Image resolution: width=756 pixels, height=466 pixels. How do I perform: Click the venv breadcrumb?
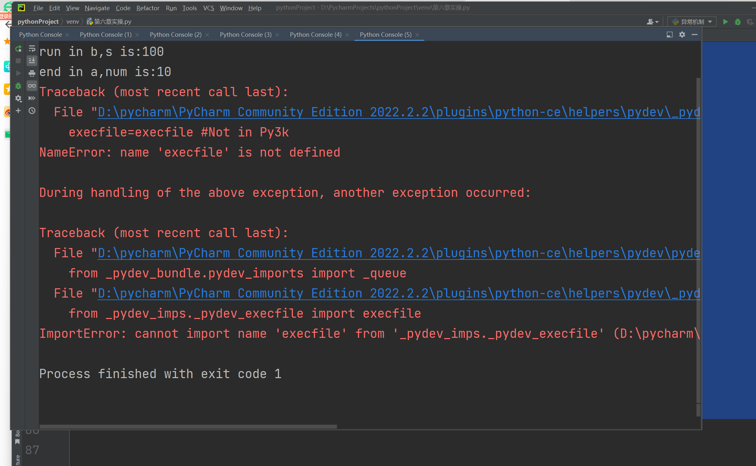[x=73, y=21]
